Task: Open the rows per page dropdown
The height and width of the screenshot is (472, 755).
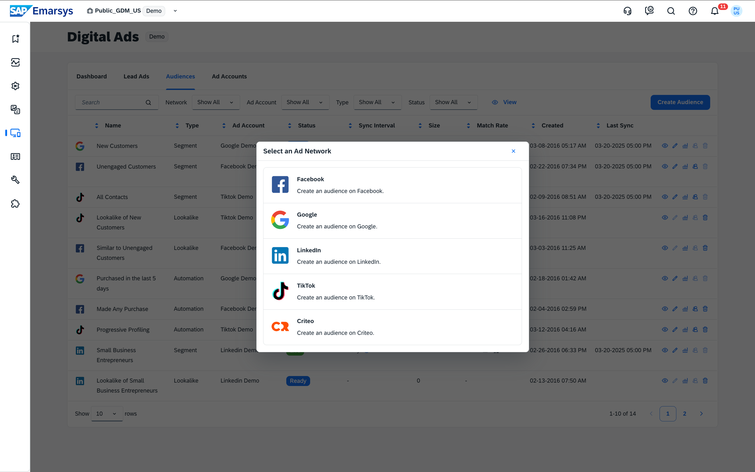Action: (107, 414)
